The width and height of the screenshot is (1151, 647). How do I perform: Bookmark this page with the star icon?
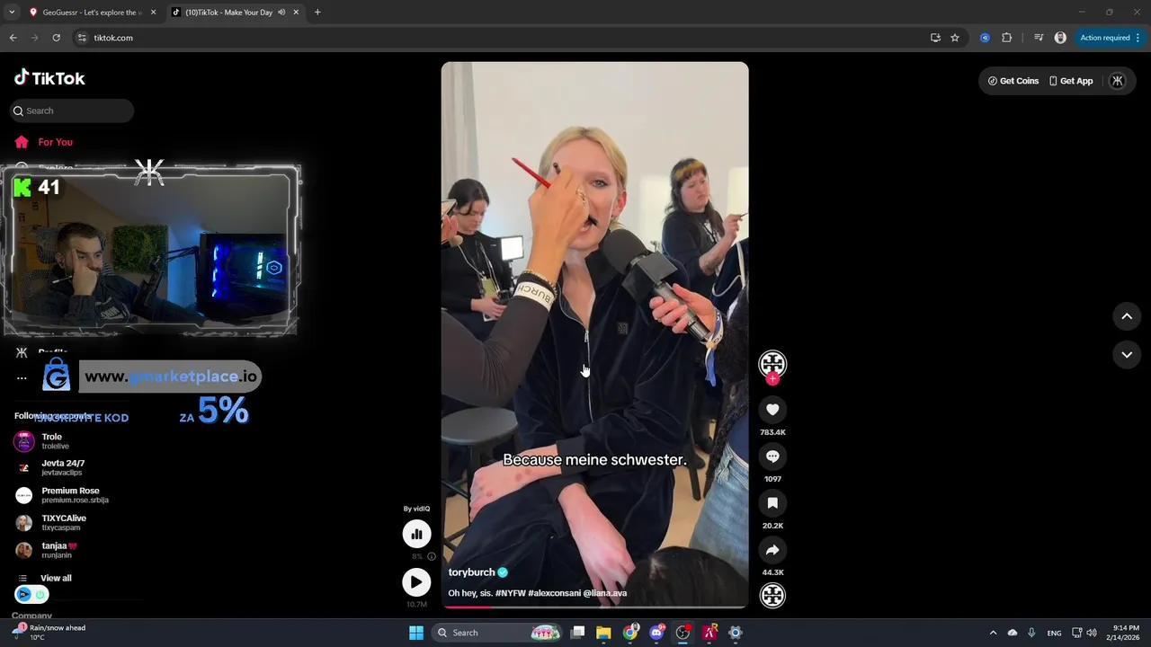955,38
